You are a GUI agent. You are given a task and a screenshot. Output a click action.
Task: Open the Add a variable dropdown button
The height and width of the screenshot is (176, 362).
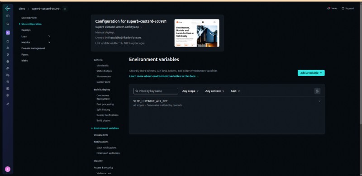coord(311,73)
